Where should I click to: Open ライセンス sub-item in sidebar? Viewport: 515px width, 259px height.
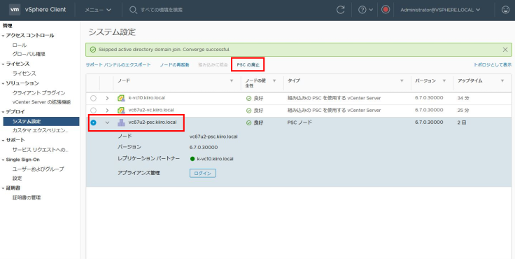(x=24, y=73)
